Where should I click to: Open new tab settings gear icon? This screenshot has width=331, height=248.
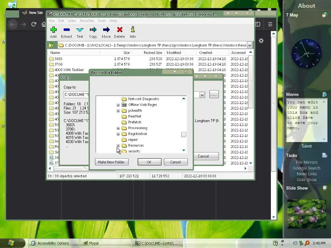pyautogui.click(x=261, y=41)
